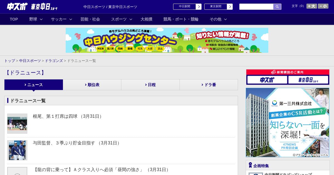Select the ニュース tab
The width and height of the screenshot is (334, 175).
pyautogui.click(x=34, y=85)
